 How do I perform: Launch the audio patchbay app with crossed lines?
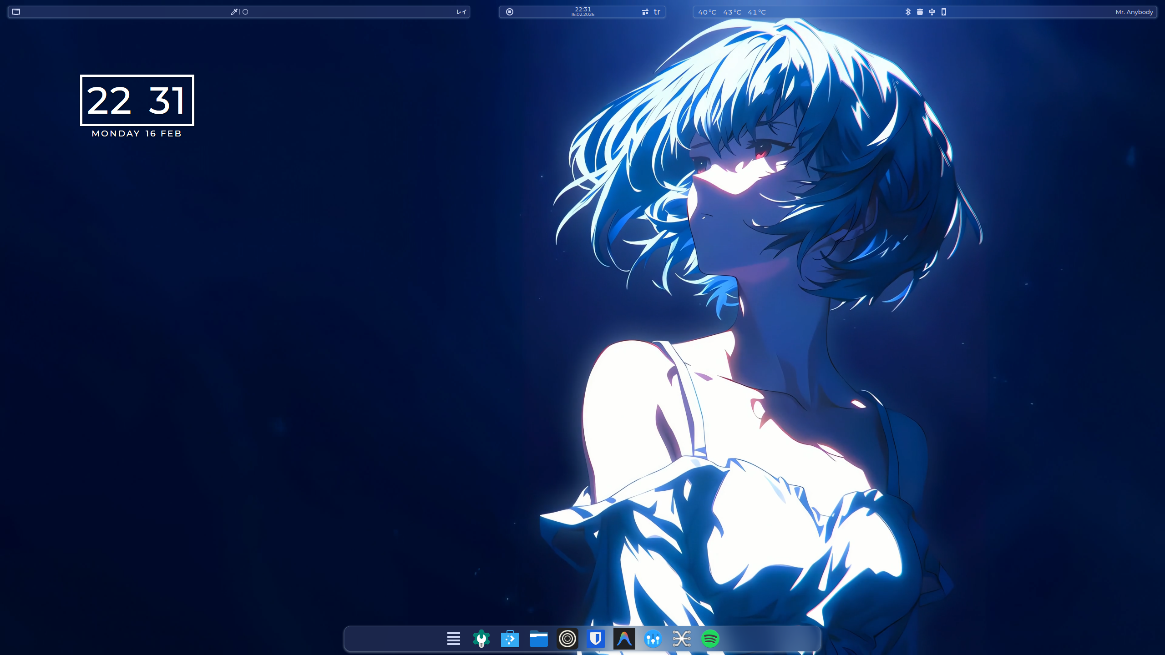[x=682, y=639]
